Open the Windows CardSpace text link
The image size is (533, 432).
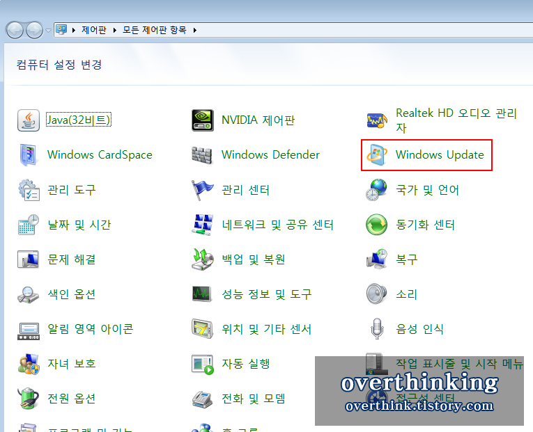[100, 154]
